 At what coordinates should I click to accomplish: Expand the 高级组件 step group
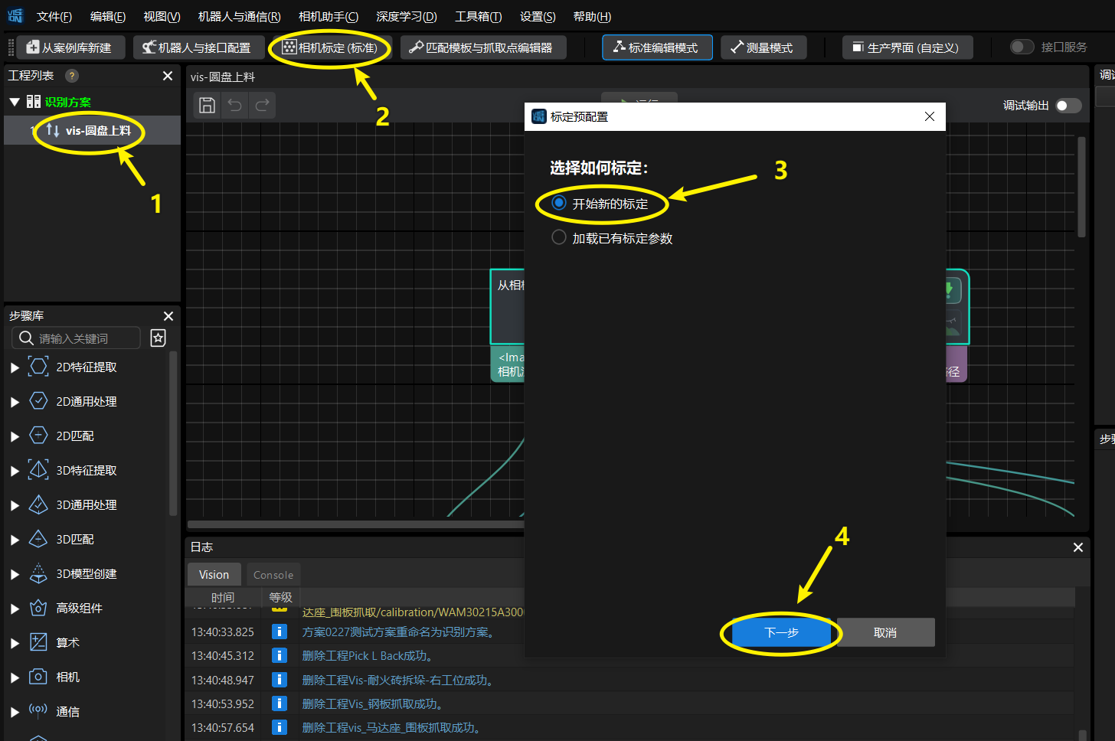click(15, 609)
